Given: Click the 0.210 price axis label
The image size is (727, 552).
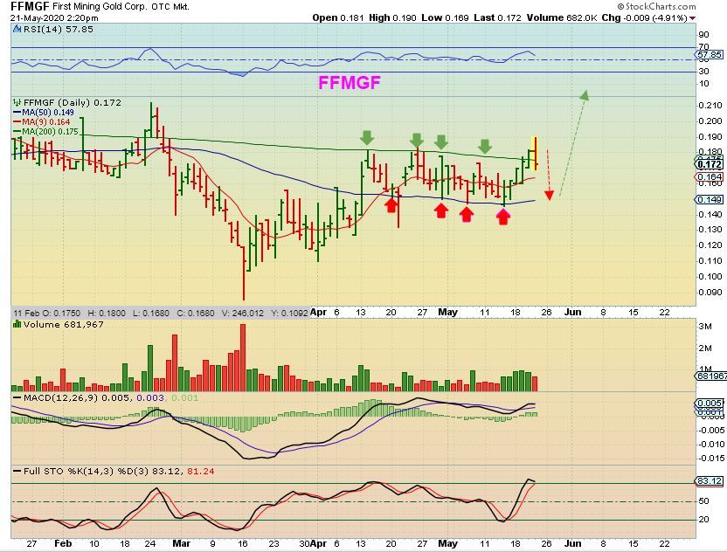Looking at the screenshot, I should pos(710,105).
